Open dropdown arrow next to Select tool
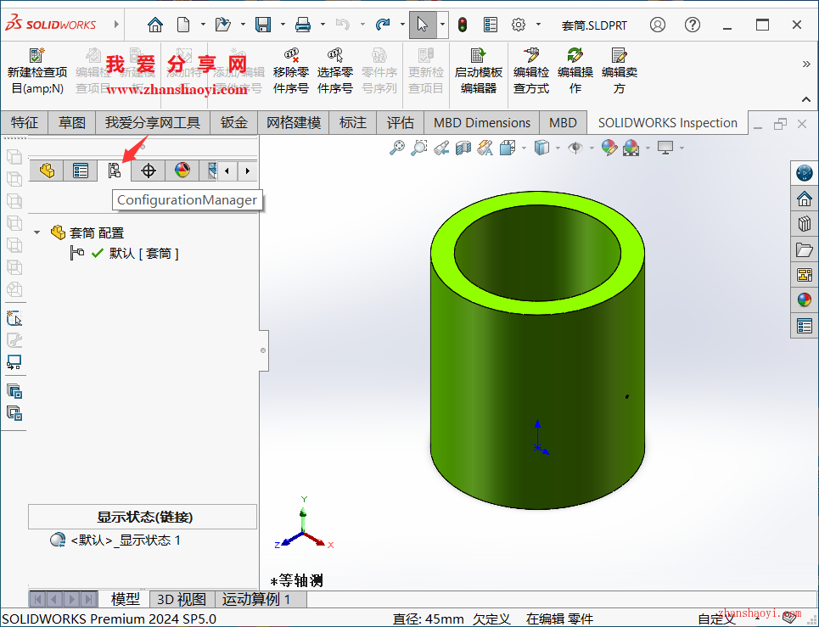 coord(442,25)
